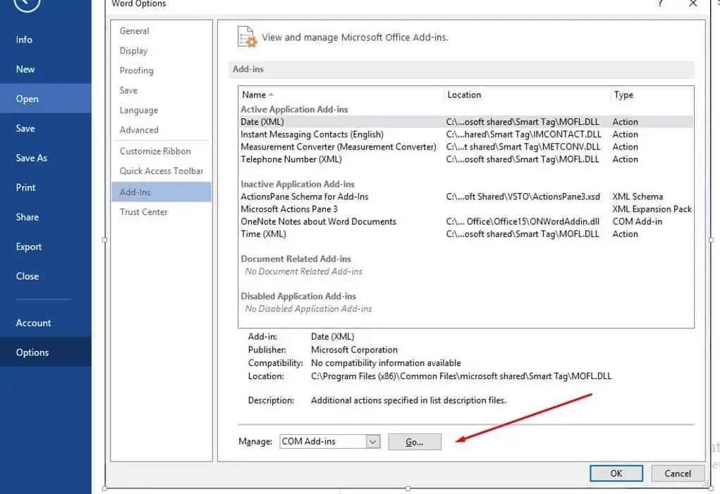This screenshot has width=720, height=494.
Task: Select the Date (XML) add-in row
Action: (x=465, y=122)
